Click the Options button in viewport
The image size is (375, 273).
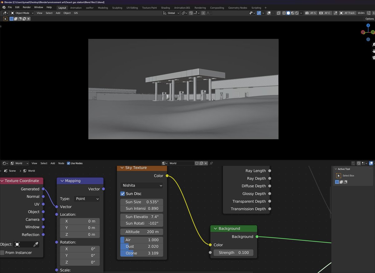369,19
